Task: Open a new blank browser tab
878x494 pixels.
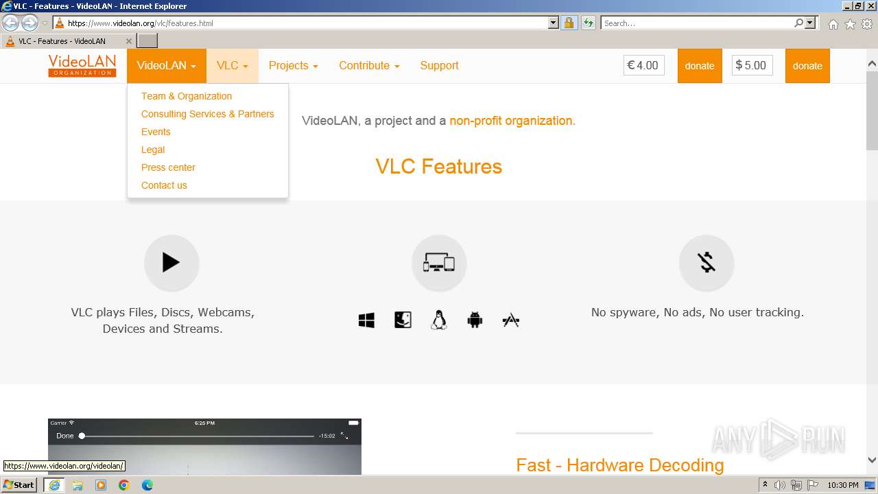Action: [x=147, y=41]
